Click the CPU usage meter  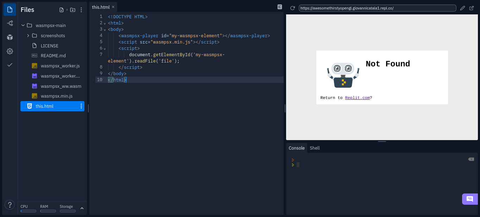(28, 211)
